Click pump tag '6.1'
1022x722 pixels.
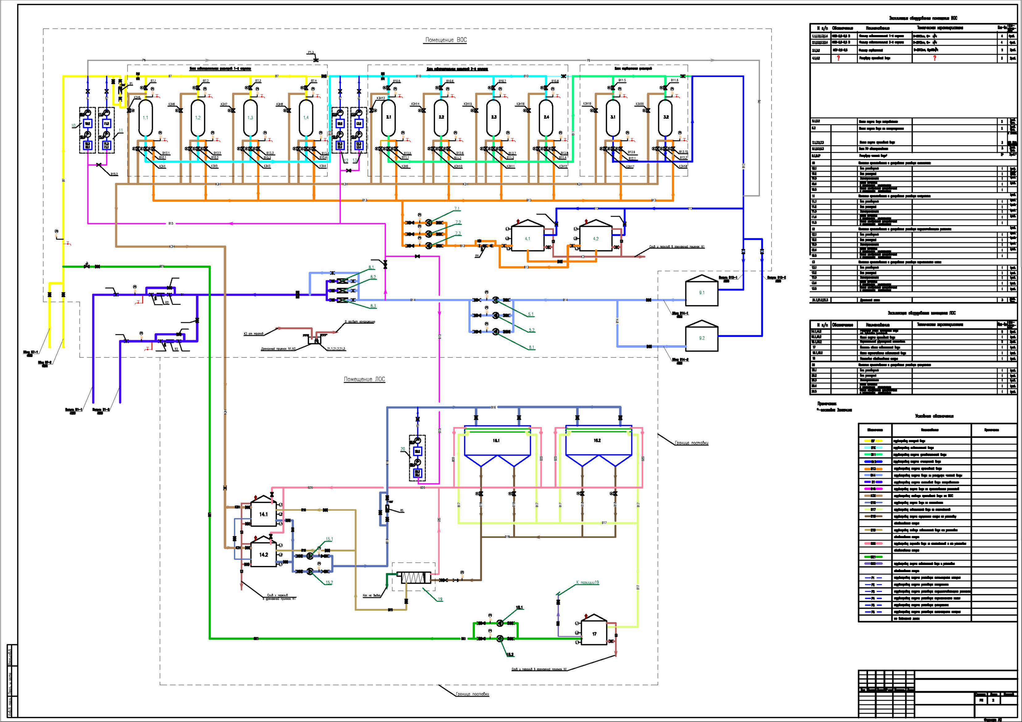532,348
